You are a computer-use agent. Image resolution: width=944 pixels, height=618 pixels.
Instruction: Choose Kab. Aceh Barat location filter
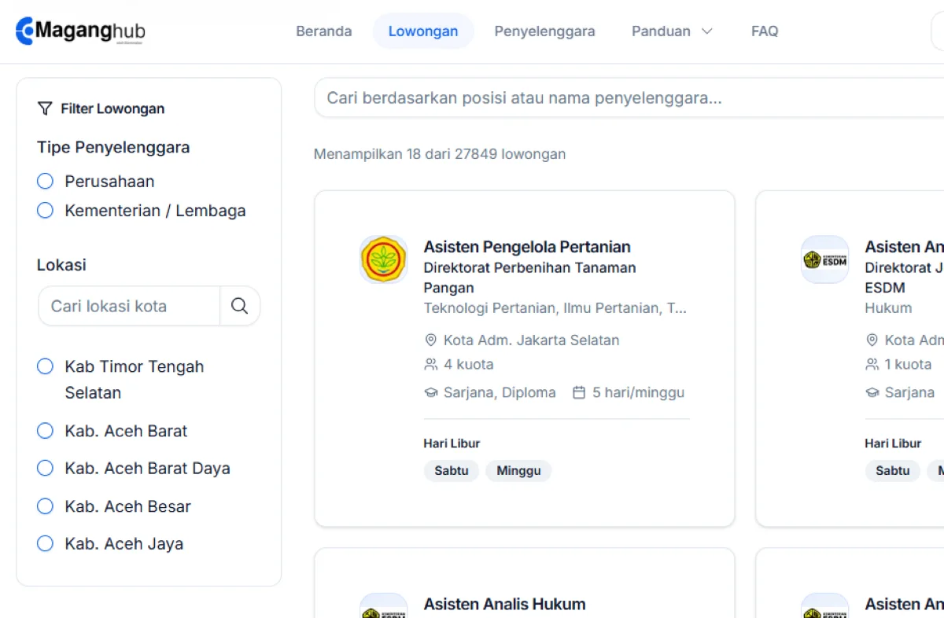46,431
